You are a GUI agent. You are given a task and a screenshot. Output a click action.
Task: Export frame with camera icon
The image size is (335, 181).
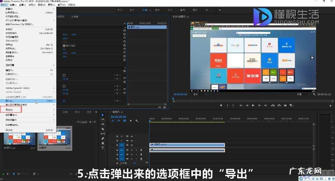285,105
